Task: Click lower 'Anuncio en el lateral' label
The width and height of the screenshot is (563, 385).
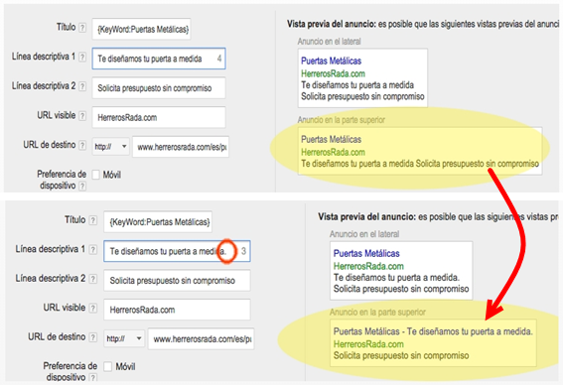Action: [x=364, y=234]
